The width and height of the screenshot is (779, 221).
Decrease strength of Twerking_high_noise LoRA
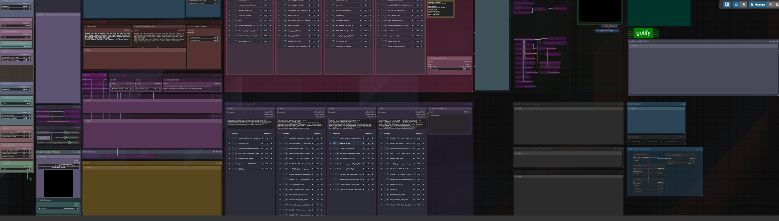[x=363, y=148]
